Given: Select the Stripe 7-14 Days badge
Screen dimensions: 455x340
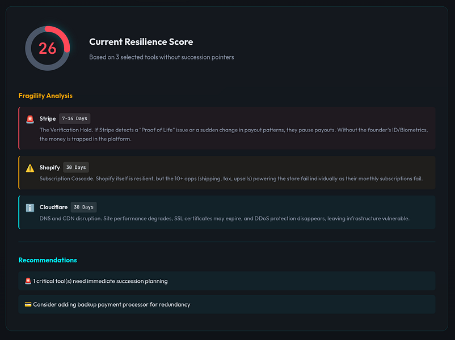Looking at the screenshot, I should pyautogui.click(x=74, y=118).
